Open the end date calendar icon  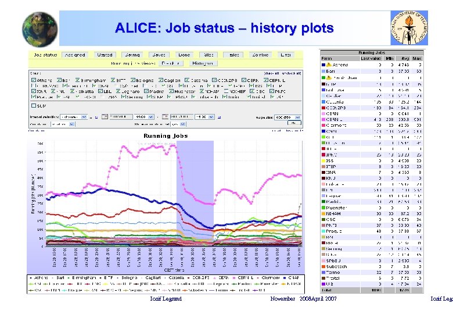pos(165,117)
